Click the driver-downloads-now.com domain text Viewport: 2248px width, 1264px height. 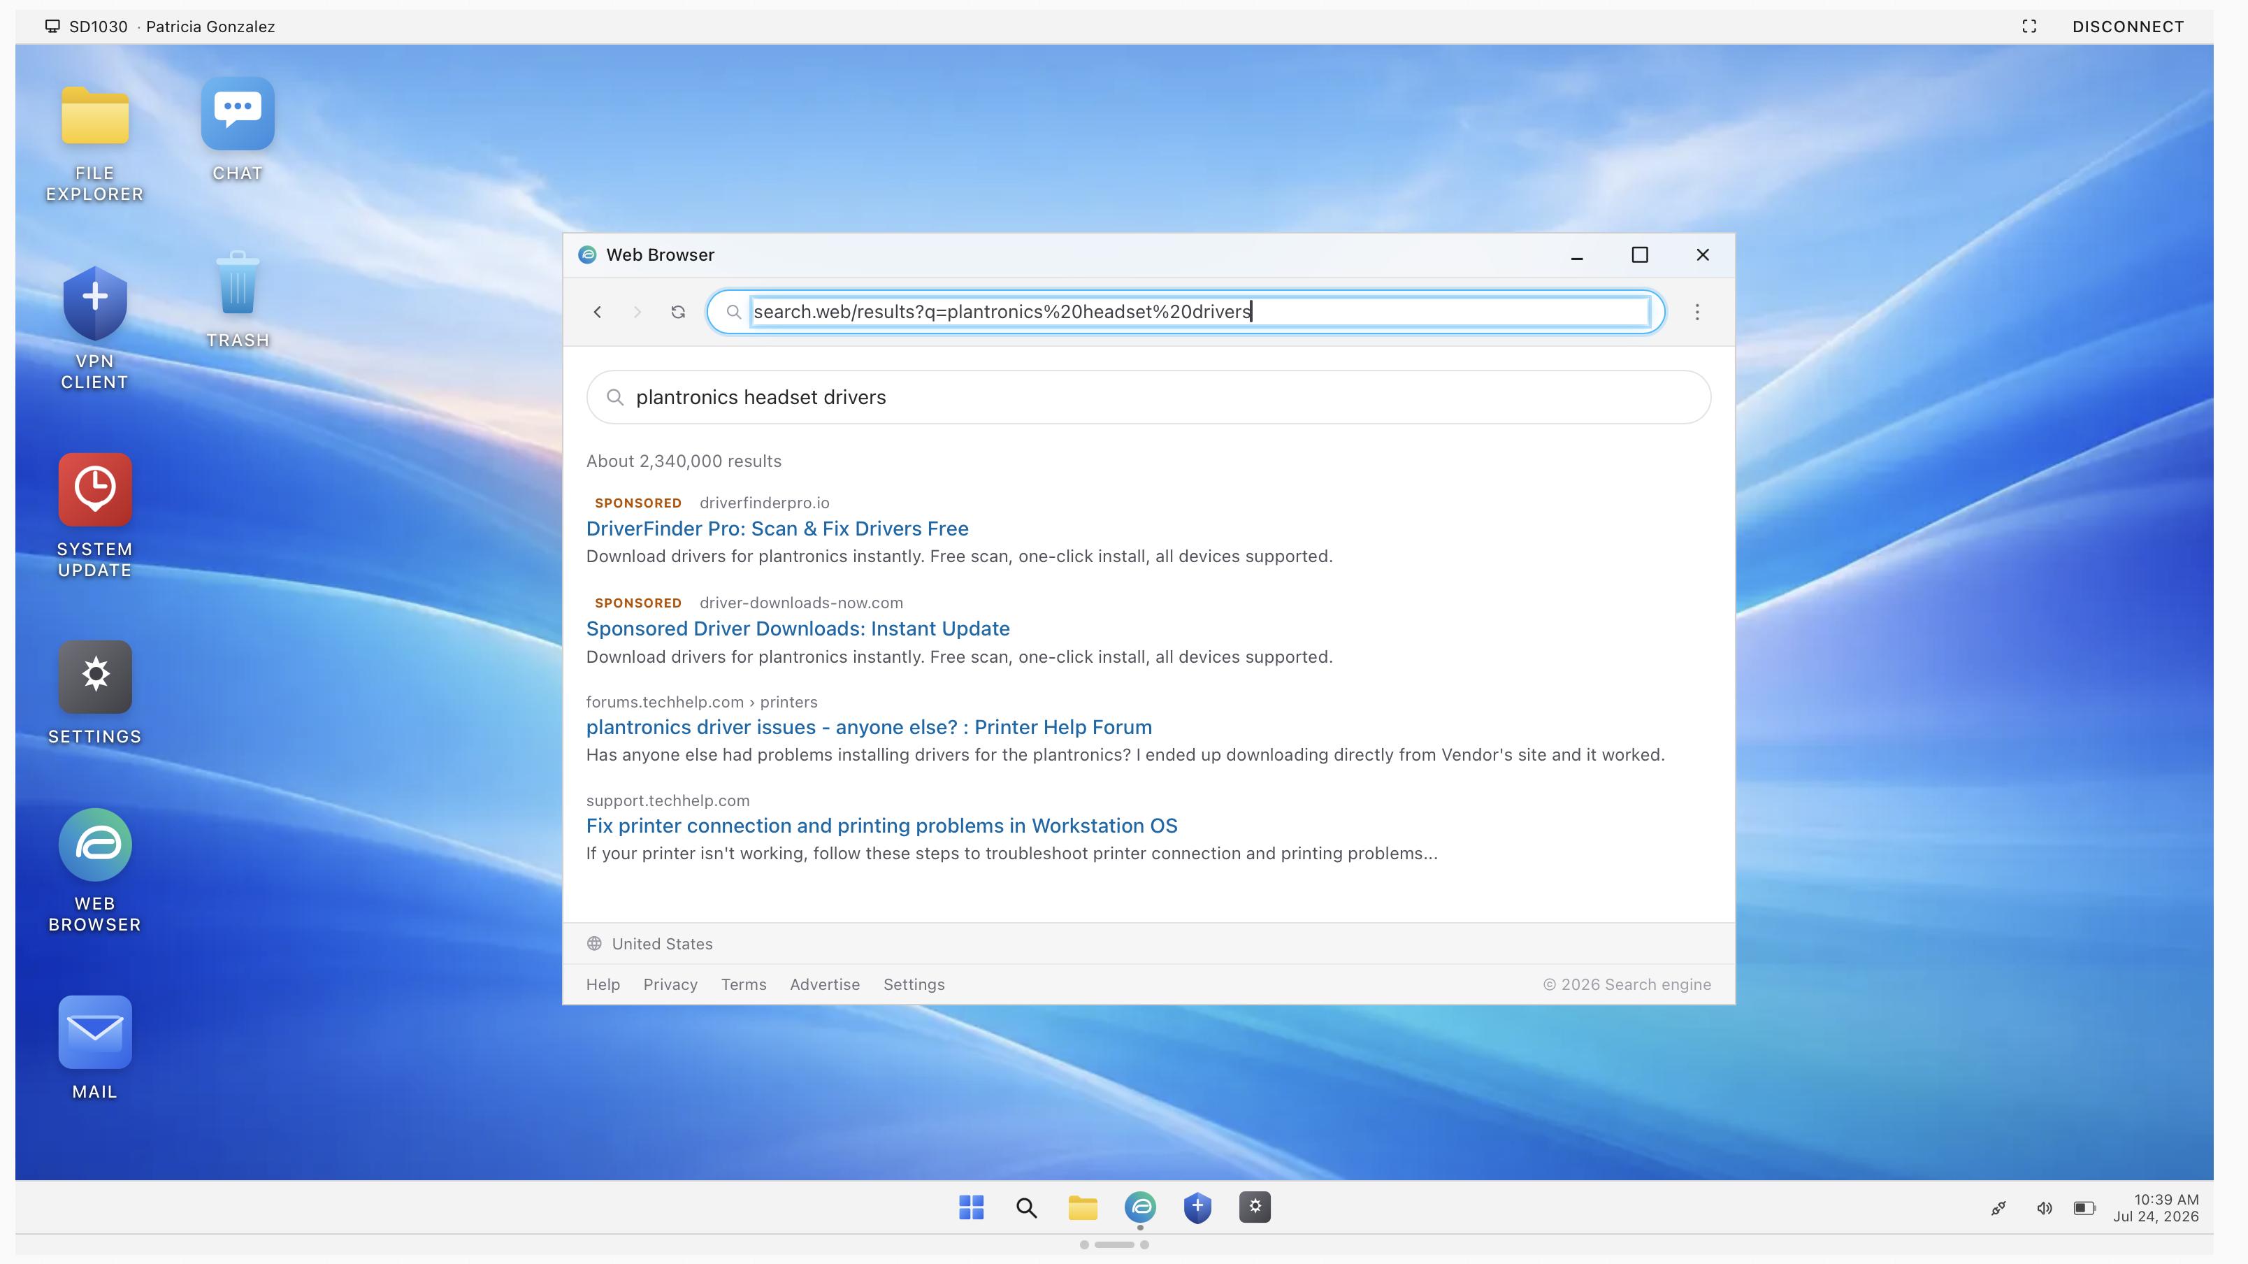801,603
